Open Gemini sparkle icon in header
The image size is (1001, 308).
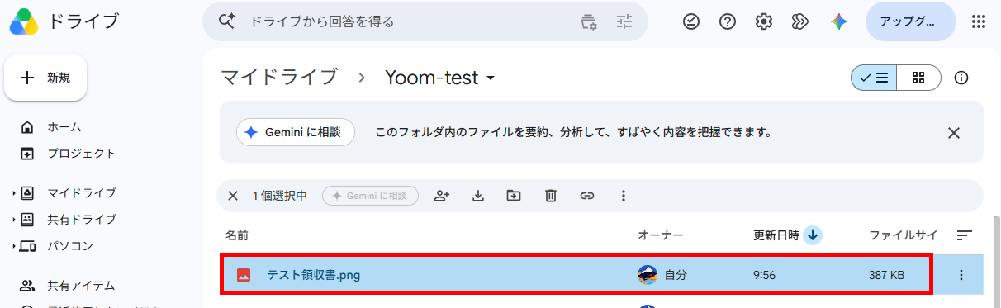(x=839, y=22)
